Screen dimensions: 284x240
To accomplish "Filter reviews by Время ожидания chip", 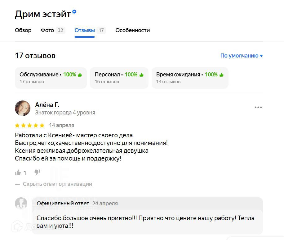I will 190,78.
